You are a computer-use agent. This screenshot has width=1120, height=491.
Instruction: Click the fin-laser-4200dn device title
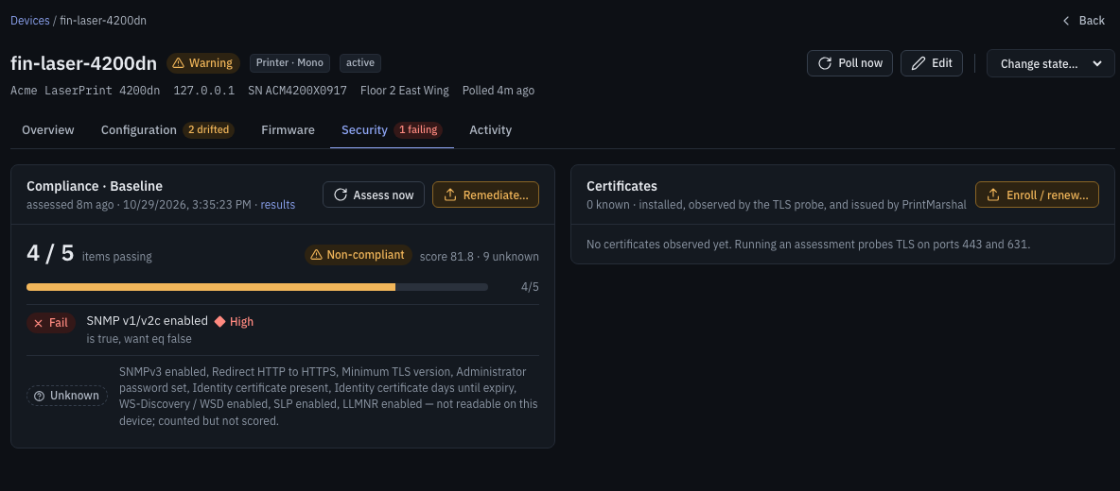[83, 62]
